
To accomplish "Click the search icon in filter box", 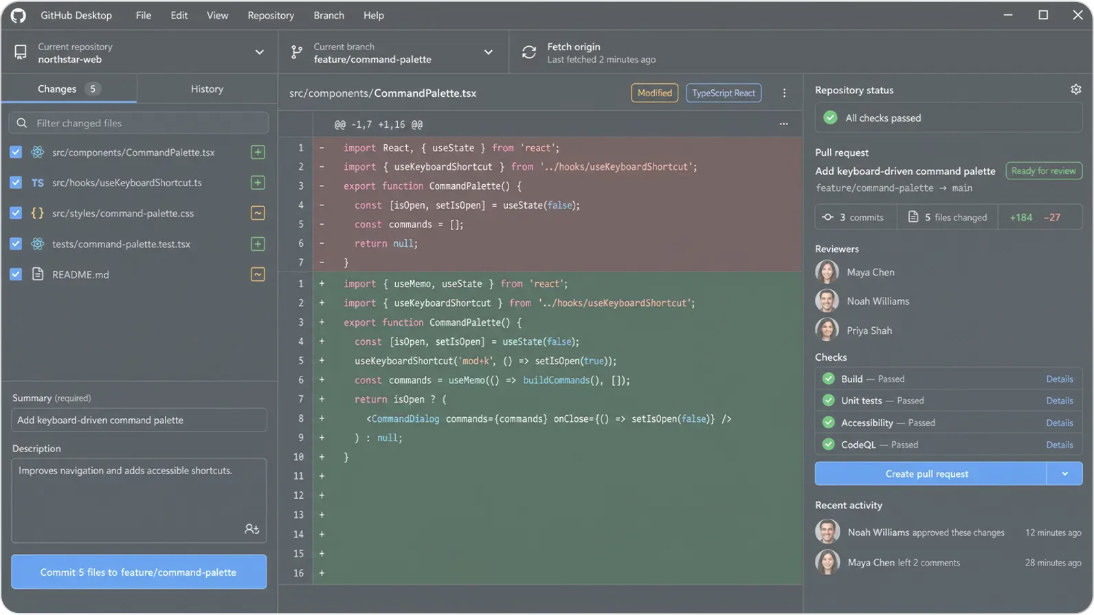I will pos(22,123).
